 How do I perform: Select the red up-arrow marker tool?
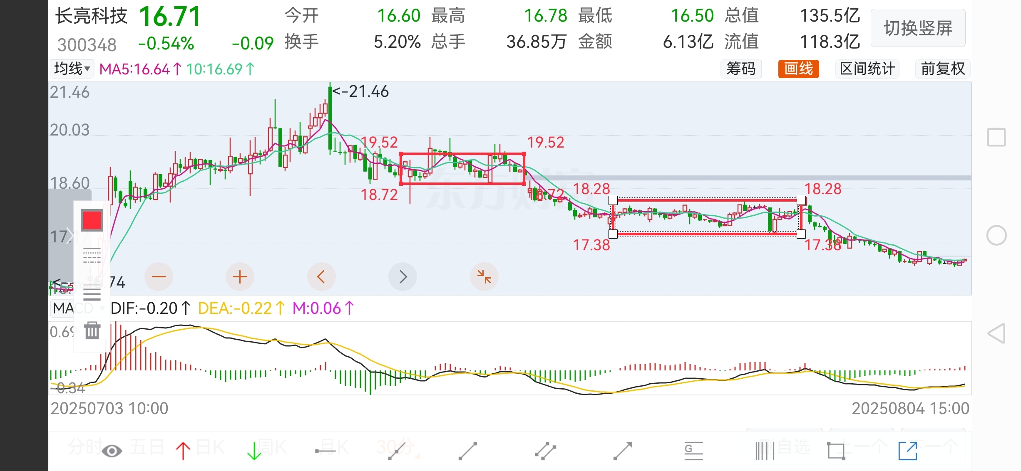pyautogui.click(x=183, y=451)
